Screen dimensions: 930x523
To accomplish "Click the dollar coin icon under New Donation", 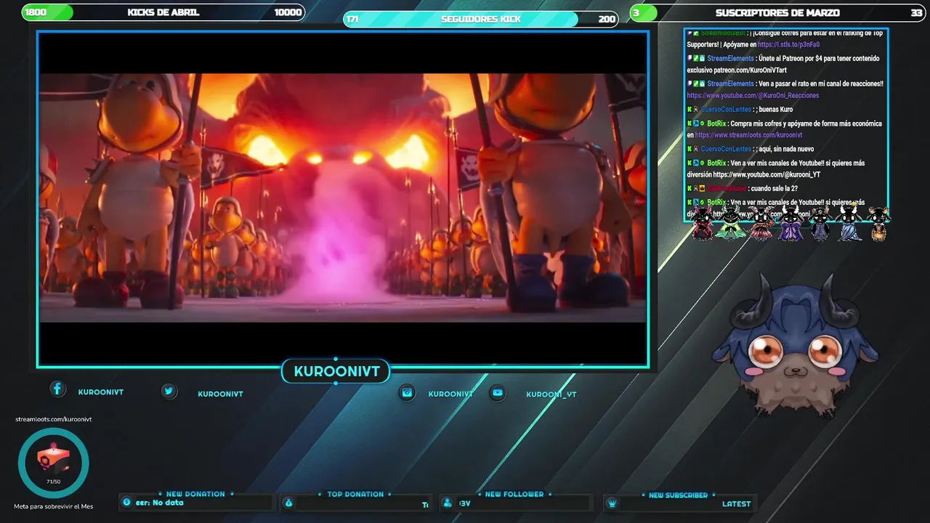I will (x=127, y=502).
